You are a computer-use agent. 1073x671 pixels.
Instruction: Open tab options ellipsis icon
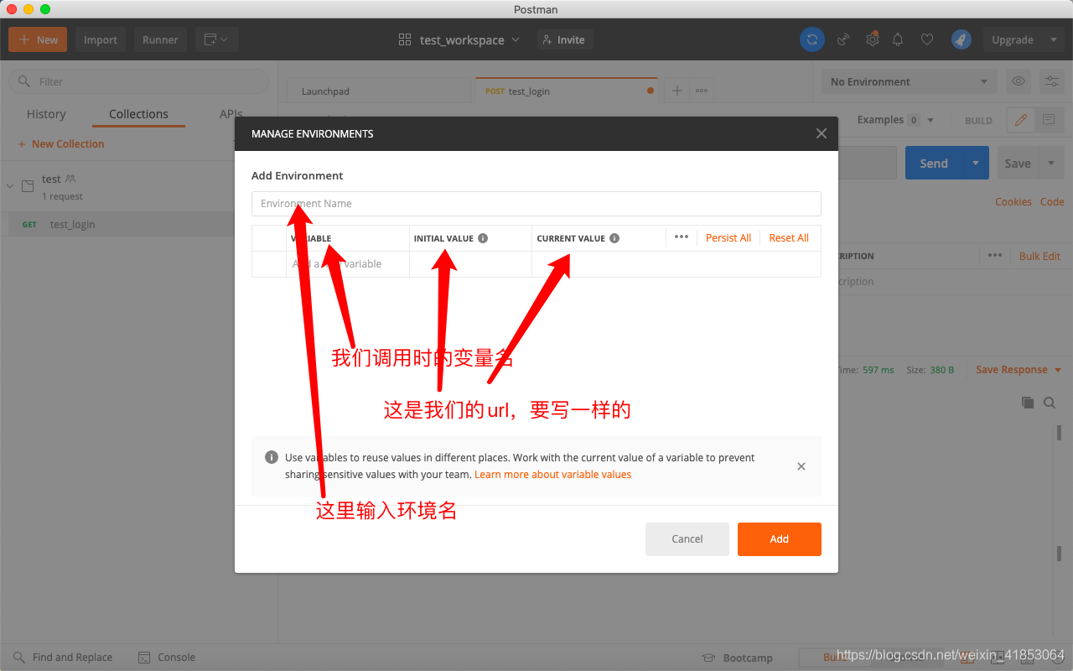tap(702, 91)
